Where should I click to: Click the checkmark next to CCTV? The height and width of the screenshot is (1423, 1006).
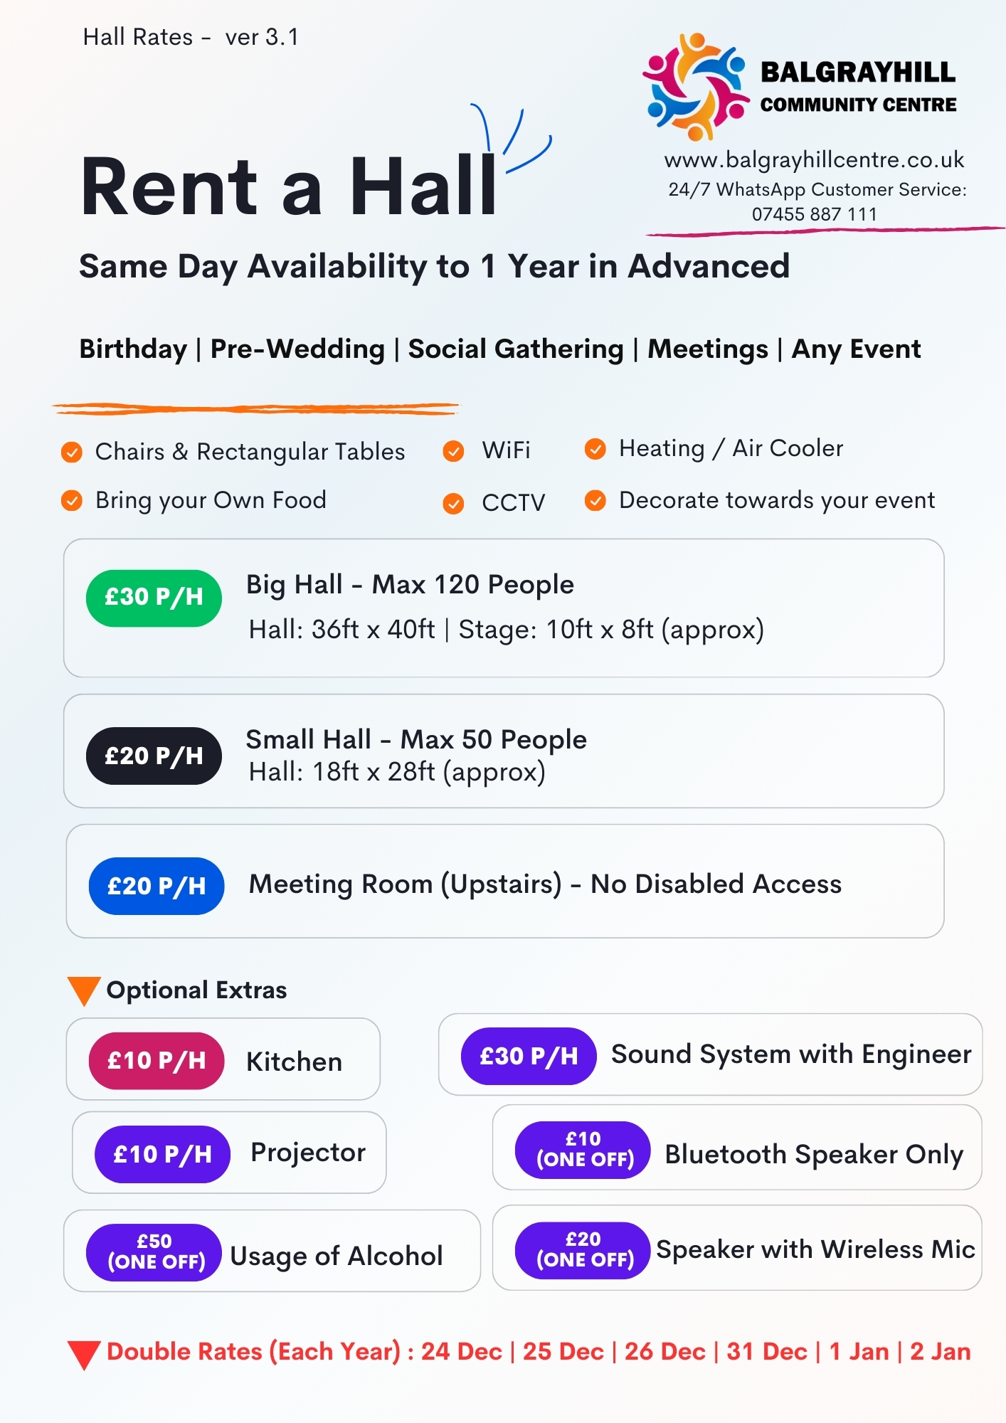pyautogui.click(x=453, y=504)
